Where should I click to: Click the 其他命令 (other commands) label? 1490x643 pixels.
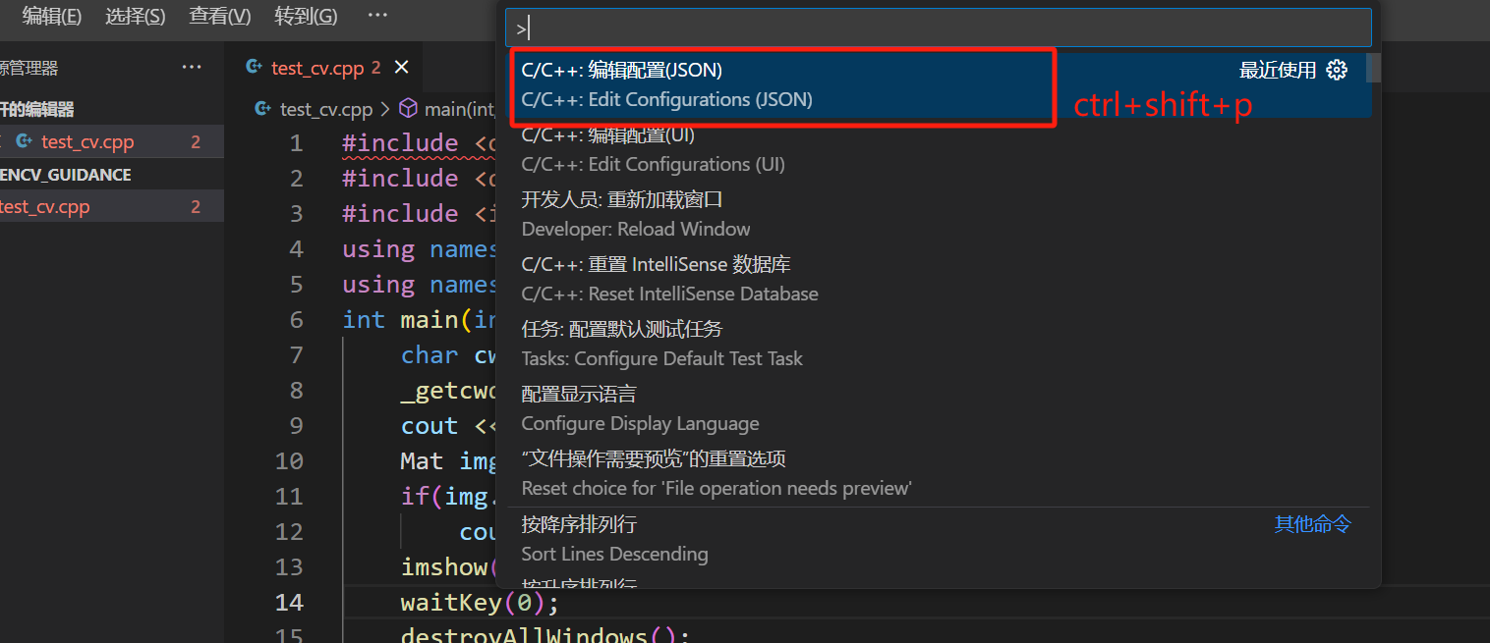(x=1313, y=524)
